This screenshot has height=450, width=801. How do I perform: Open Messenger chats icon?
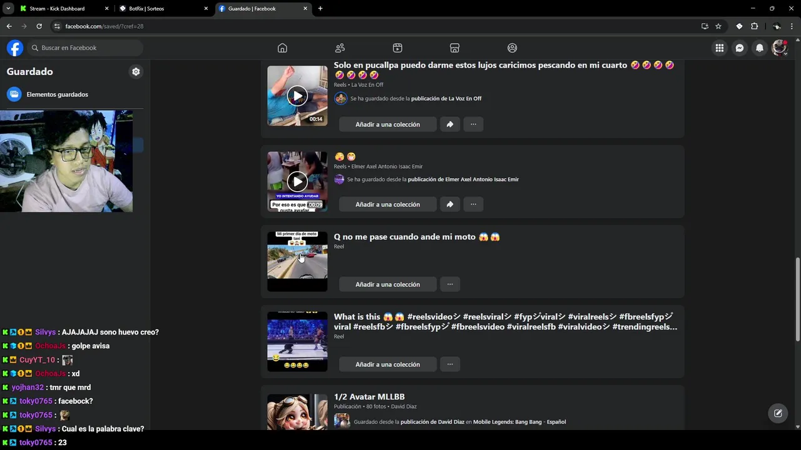click(740, 48)
